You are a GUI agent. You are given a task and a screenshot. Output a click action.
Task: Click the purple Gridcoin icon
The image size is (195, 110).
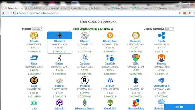[59, 103]
